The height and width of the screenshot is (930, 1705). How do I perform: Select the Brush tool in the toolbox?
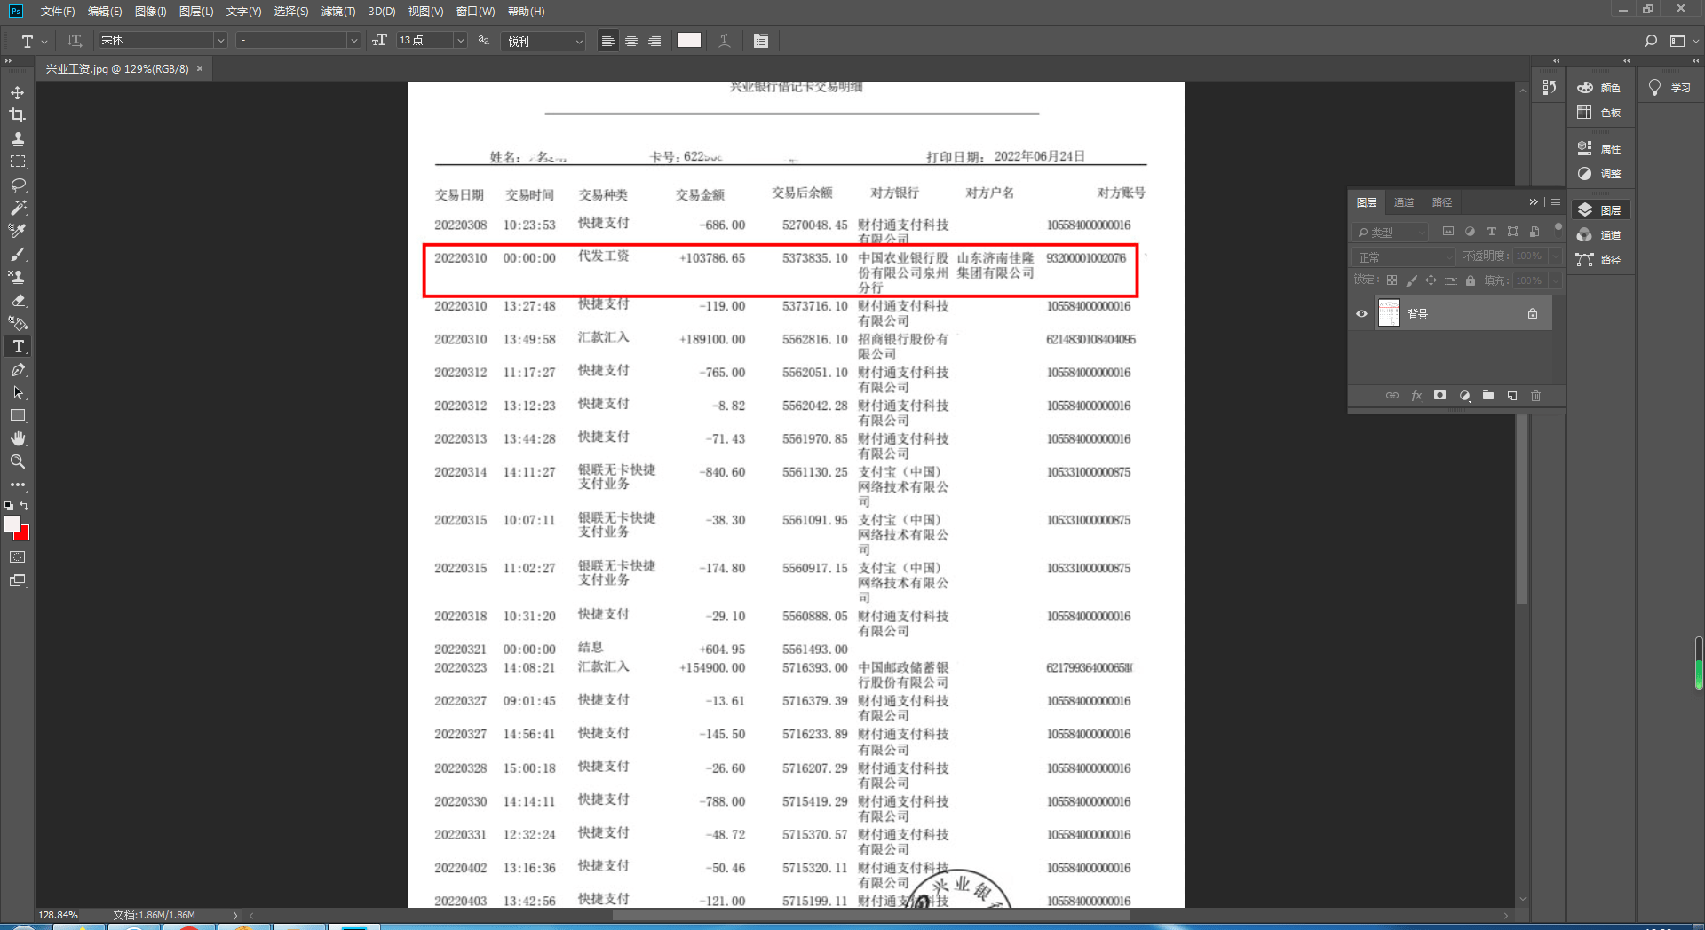(18, 254)
